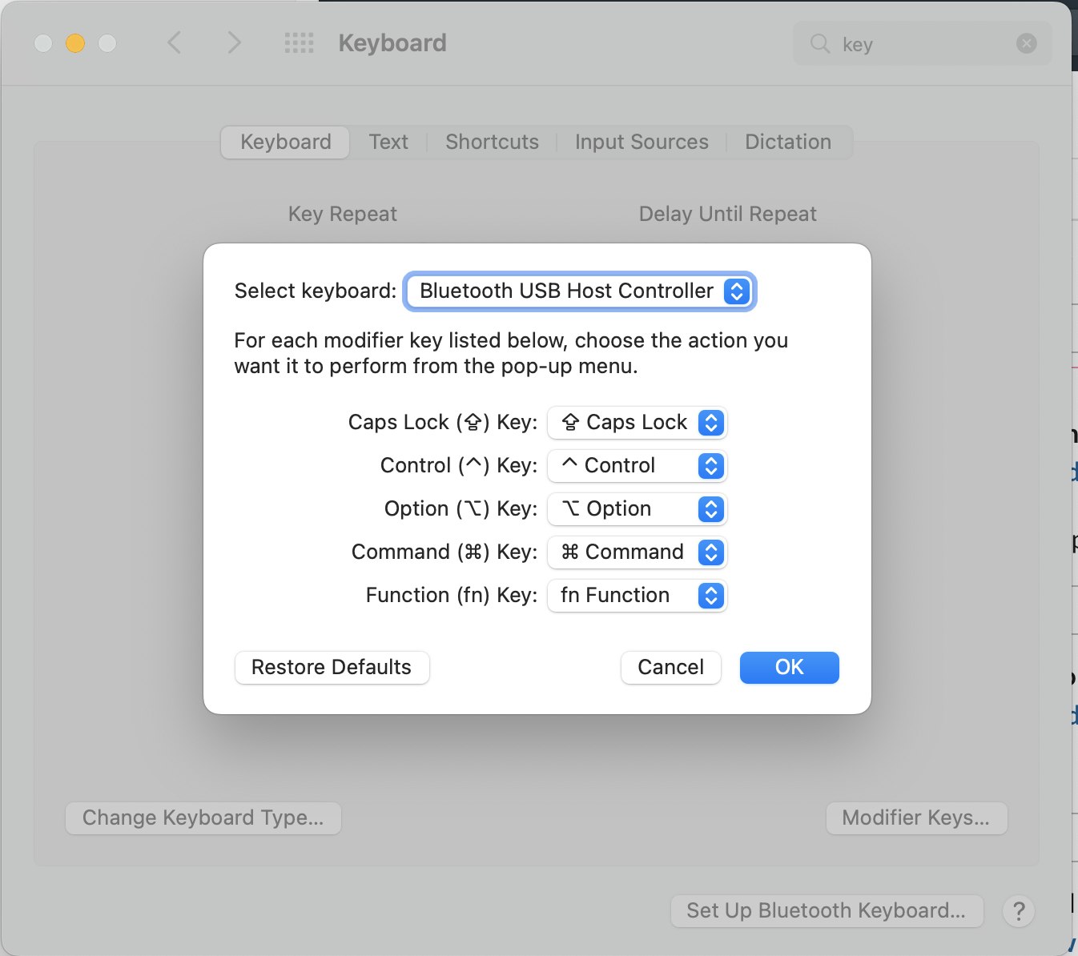Select the Dictation tab
Image resolution: width=1078 pixels, height=956 pixels.
(788, 142)
